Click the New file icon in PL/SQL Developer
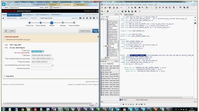Viewport: 199px width, 112px height. [102, 7]
